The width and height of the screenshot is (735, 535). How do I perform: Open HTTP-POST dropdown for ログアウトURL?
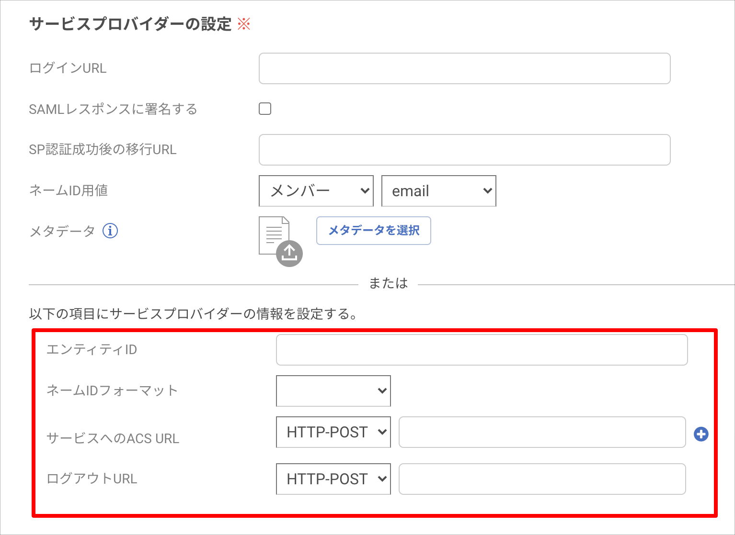[333, 479]
